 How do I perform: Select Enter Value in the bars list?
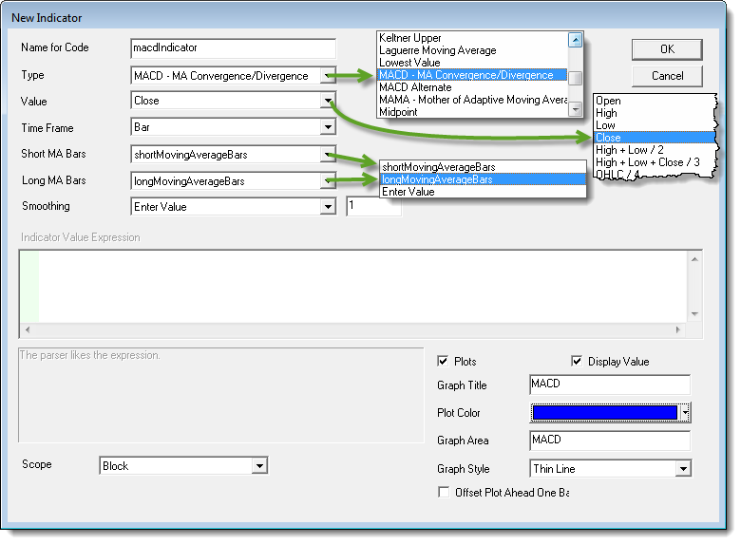(x=408, y=192)
